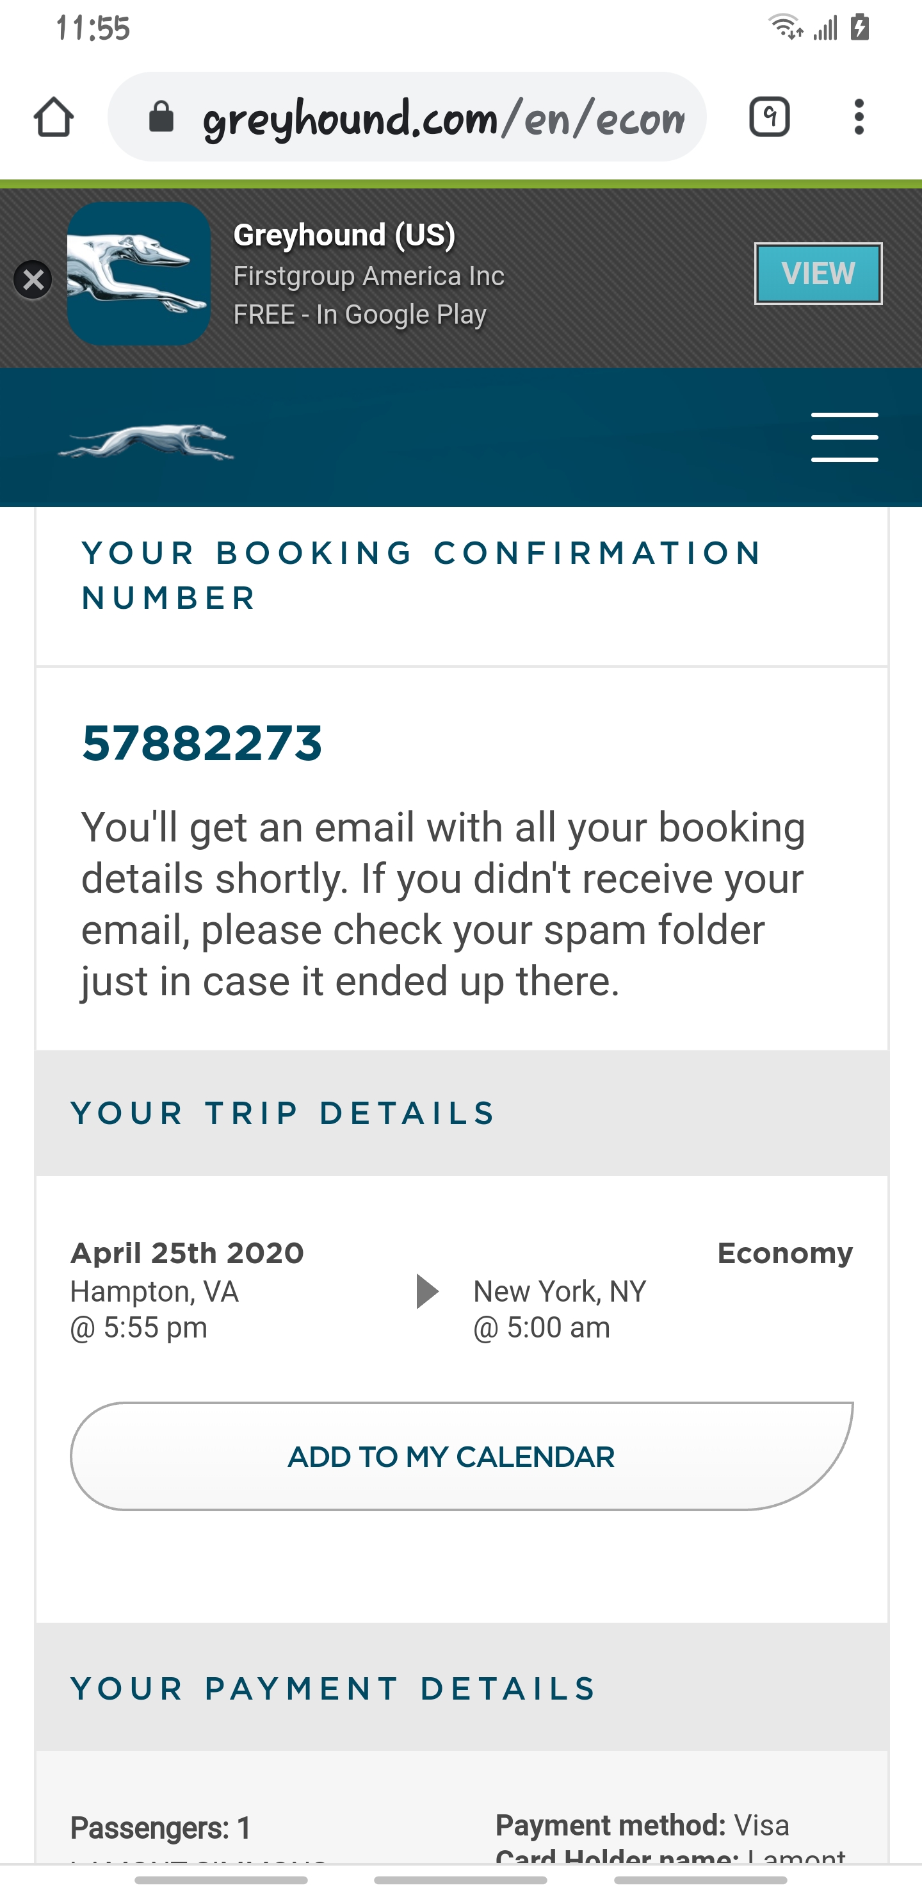Select confirmation number 57882273
The image size is (922, 1897).
tap(202, 742)
